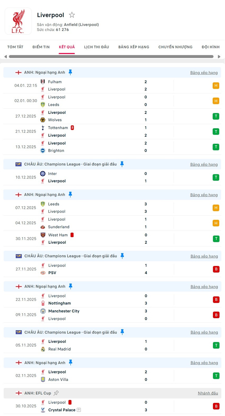The width and height of the screenshot is (225, 416).
Task: Click the Inter team crest
Action: coord(43,174)
